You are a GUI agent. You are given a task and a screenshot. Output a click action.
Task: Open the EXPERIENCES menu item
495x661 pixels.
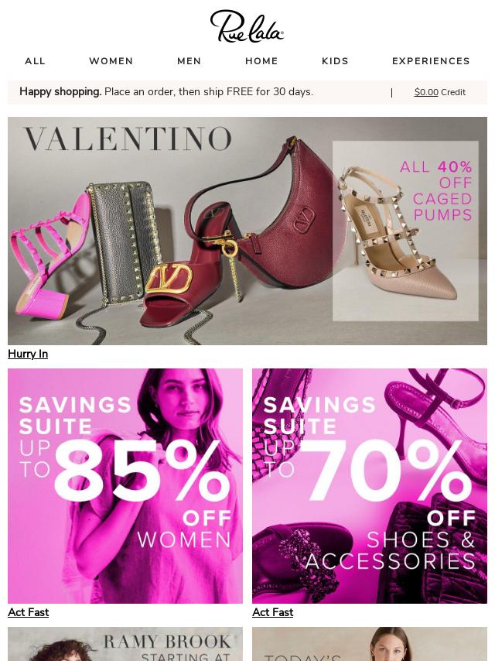click(x=431, y=61)
